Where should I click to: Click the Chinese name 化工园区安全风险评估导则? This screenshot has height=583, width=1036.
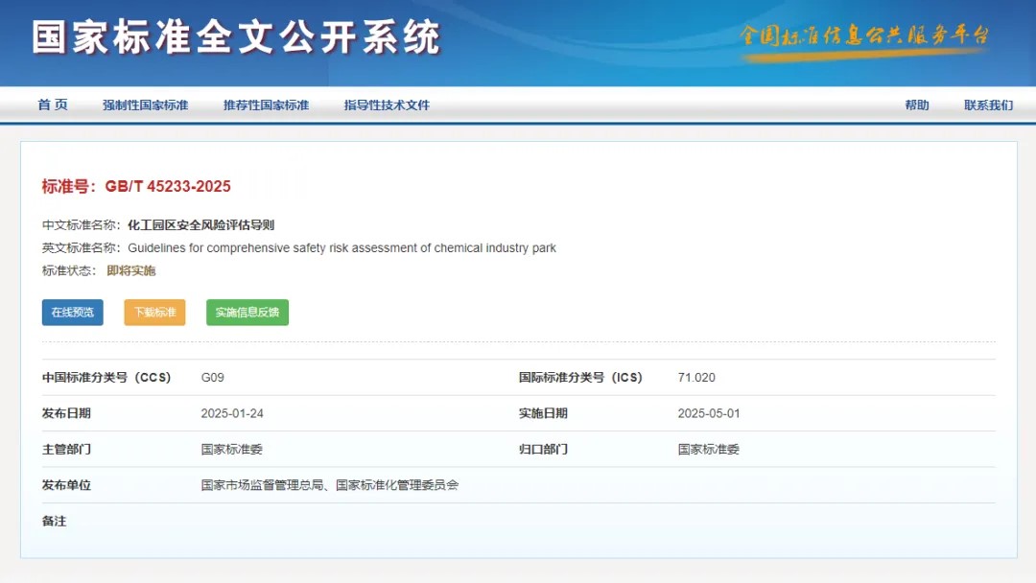(200, 225)
